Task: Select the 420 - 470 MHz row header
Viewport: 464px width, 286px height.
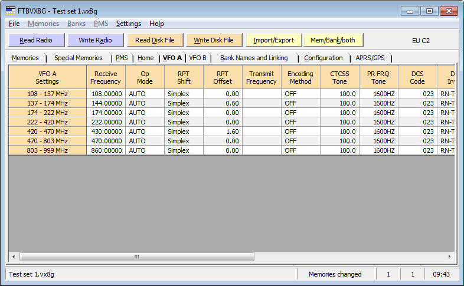Action: coord(48,132)
